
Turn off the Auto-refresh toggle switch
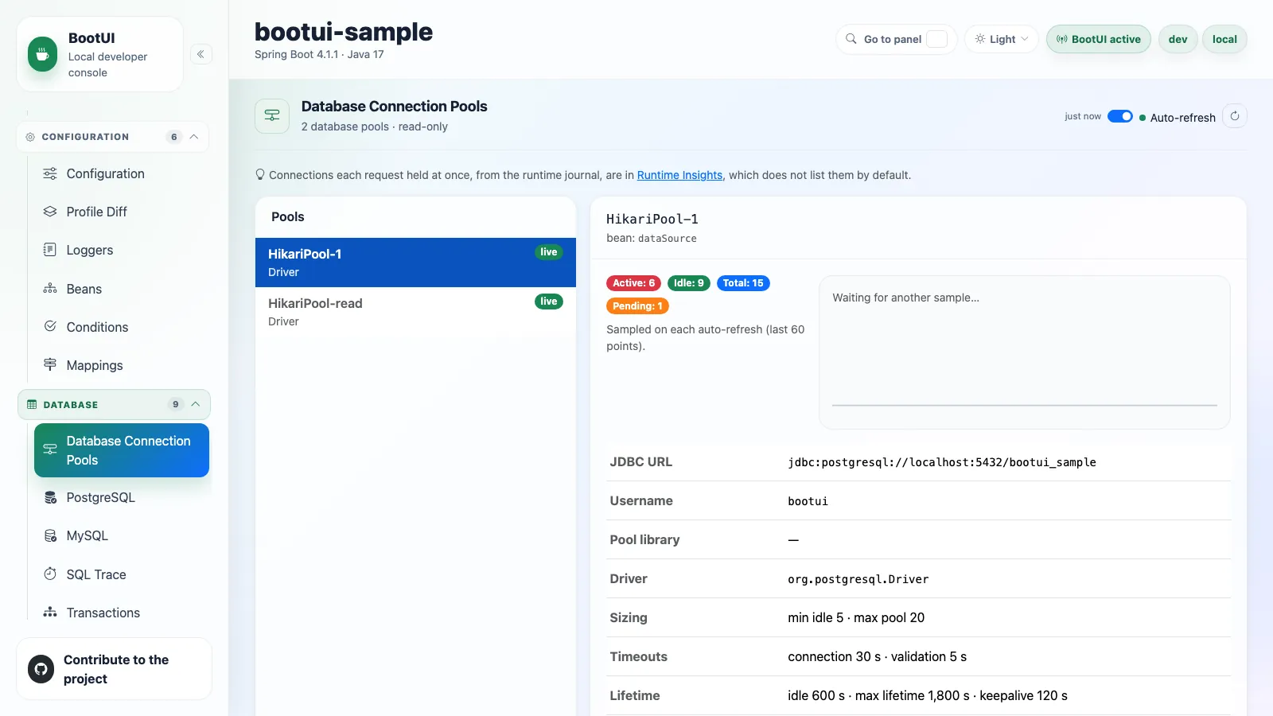[1120, 116]
